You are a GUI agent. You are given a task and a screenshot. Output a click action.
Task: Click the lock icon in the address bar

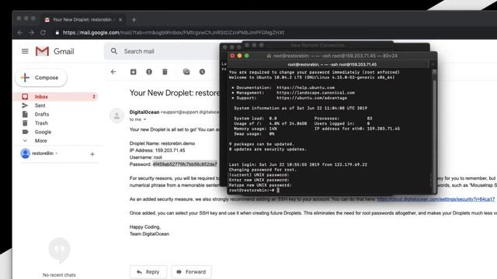pyautogui.click(x=57, y=33)
